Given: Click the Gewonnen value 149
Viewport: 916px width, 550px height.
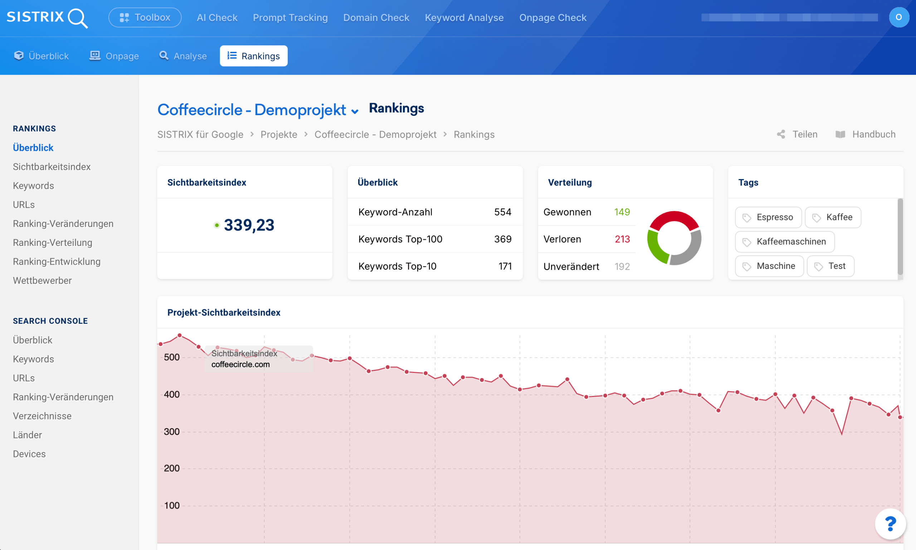Looking at the screenshot, I should pos(622,212).
